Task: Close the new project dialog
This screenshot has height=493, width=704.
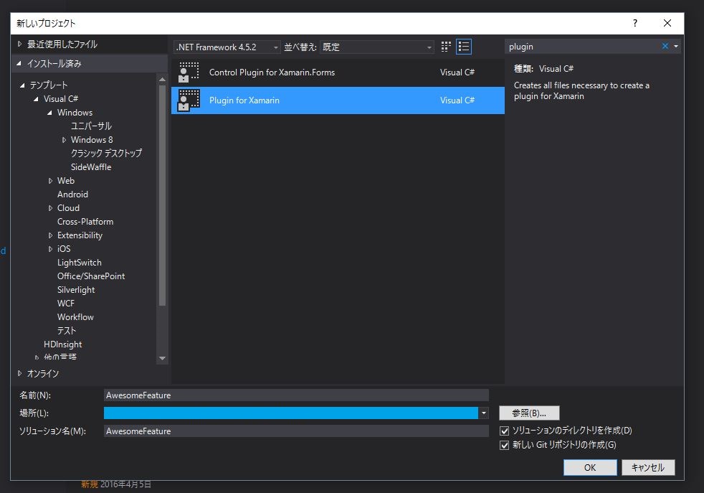Action: pyautogui.click(x=667, y=24)
